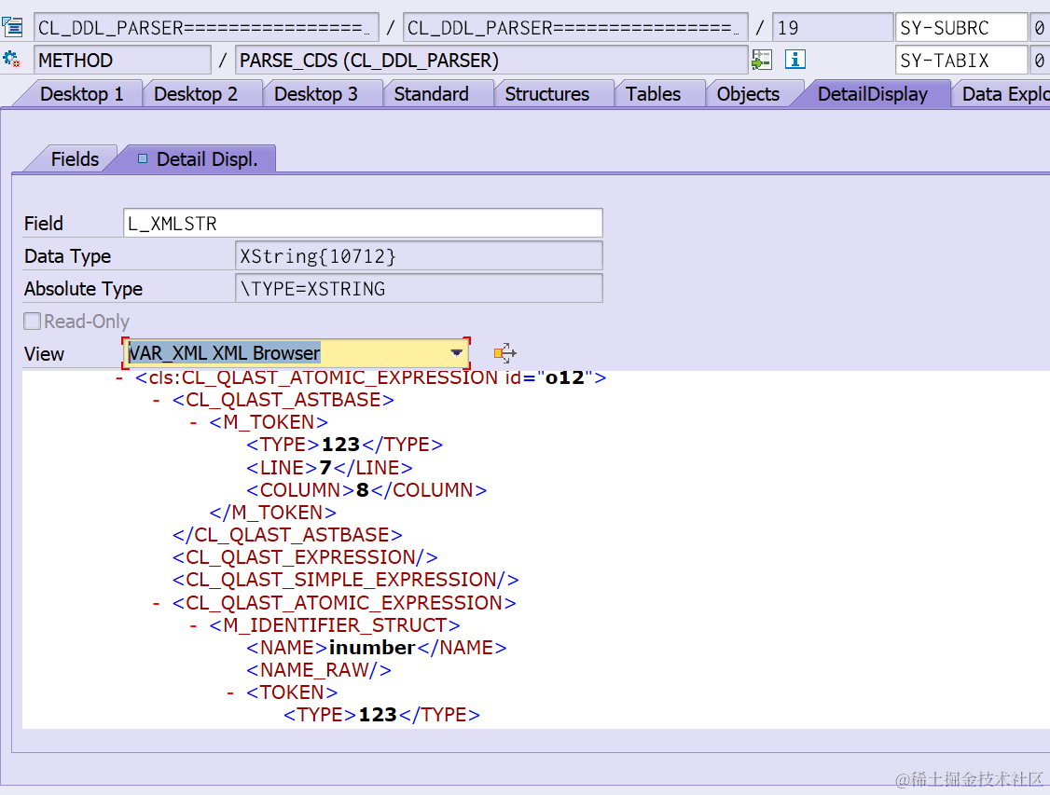1050x795 pixels.
Task: Click the first <TYPE>123</TYPE> row under M_TOKEN
Action: [x=344, y=445]
